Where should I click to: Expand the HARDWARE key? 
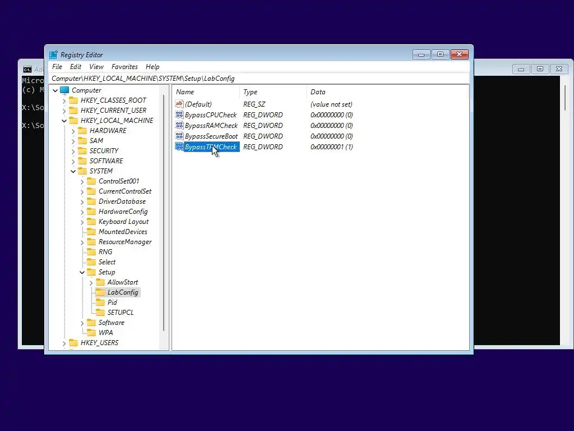[73, 131]
